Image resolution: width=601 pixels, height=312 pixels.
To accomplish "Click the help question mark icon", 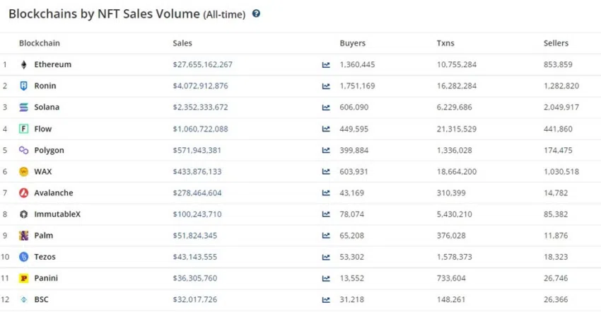I will (x=256, y=14).
